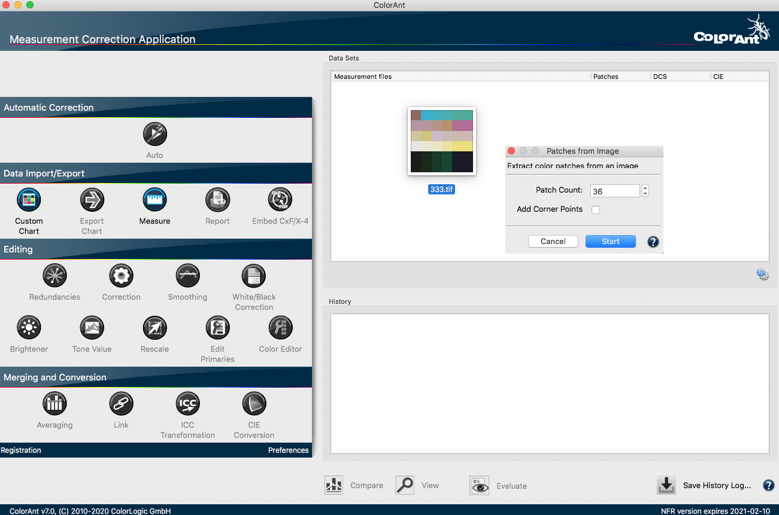
Task: Open the Smoothing tool
Action: [x=187, y=276]
